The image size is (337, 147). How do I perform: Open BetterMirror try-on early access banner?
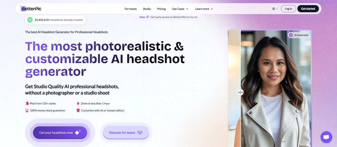tap(168, 17)
